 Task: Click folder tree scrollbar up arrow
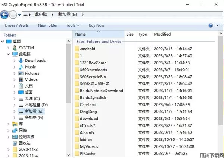coord(69,42)
